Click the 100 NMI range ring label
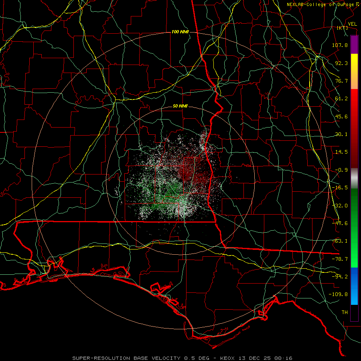 (180, 32)
